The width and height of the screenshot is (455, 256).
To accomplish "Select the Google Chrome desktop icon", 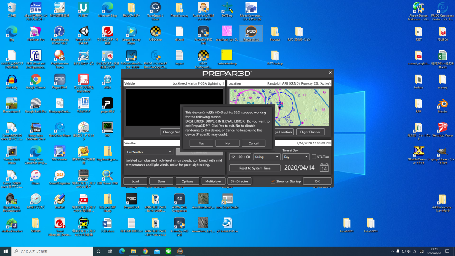I will (36, 82).
